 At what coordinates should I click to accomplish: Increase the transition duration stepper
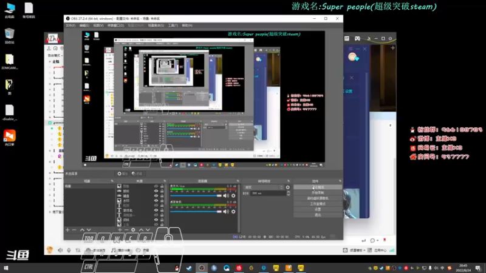289,192
